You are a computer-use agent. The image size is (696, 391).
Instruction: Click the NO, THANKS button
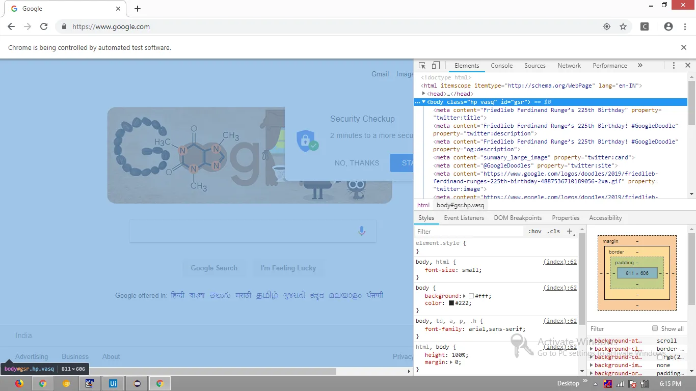click(x=357, y=163)
